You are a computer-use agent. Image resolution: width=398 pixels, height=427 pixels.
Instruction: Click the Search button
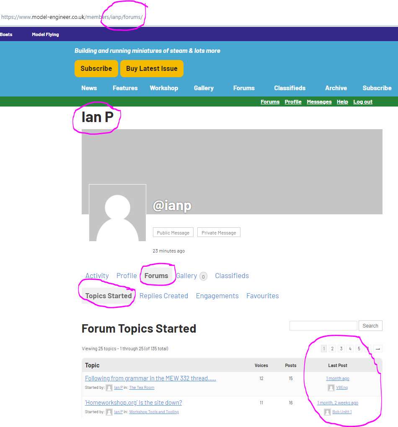[x=370, y=325]
